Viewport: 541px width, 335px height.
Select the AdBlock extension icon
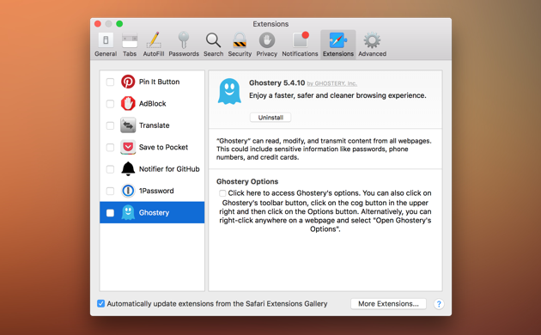click(x=128, y=103)
